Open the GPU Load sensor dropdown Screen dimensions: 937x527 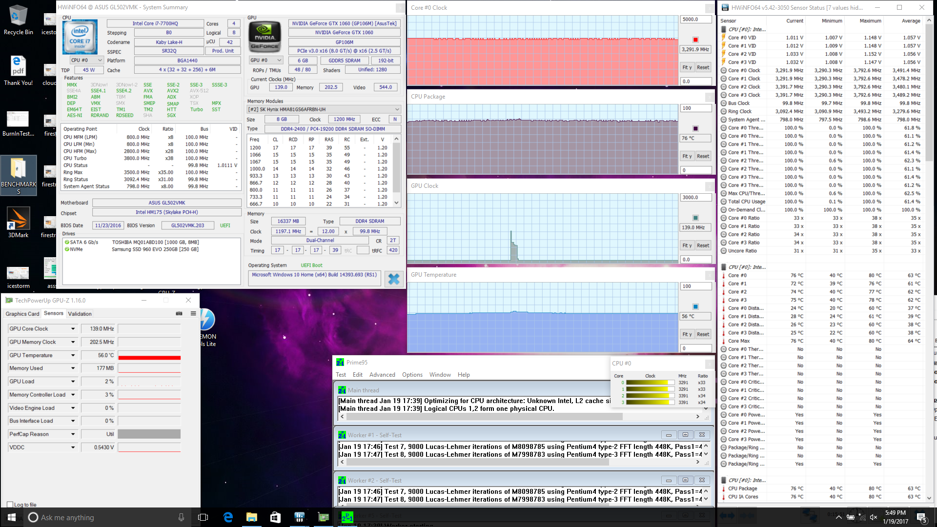73,382
